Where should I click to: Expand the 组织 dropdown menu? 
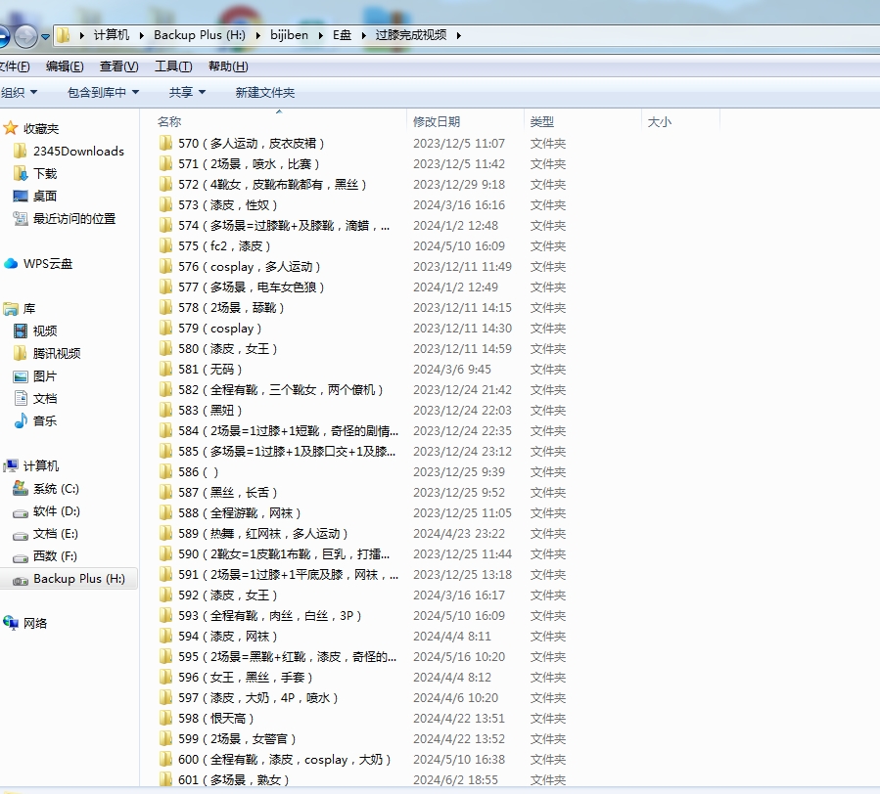tap(18, 92)
